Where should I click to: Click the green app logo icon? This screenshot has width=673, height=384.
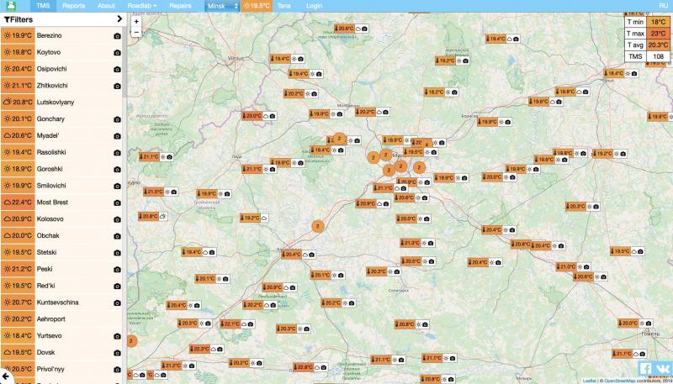pyautogui.click(x=9, y=5)
